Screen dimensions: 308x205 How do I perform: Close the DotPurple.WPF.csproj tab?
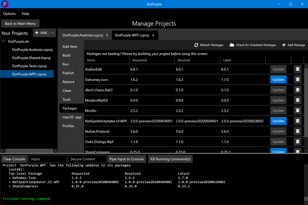(x=153, y=35)
